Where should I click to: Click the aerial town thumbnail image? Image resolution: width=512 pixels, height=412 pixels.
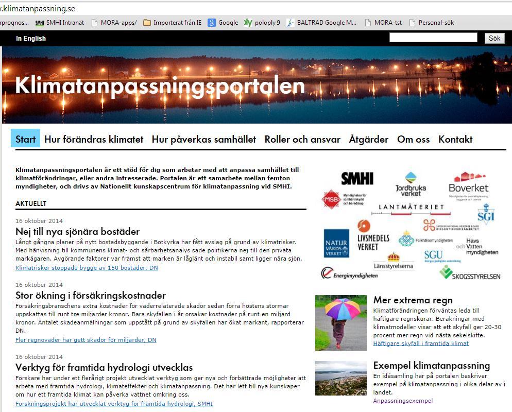coord(341,379)
